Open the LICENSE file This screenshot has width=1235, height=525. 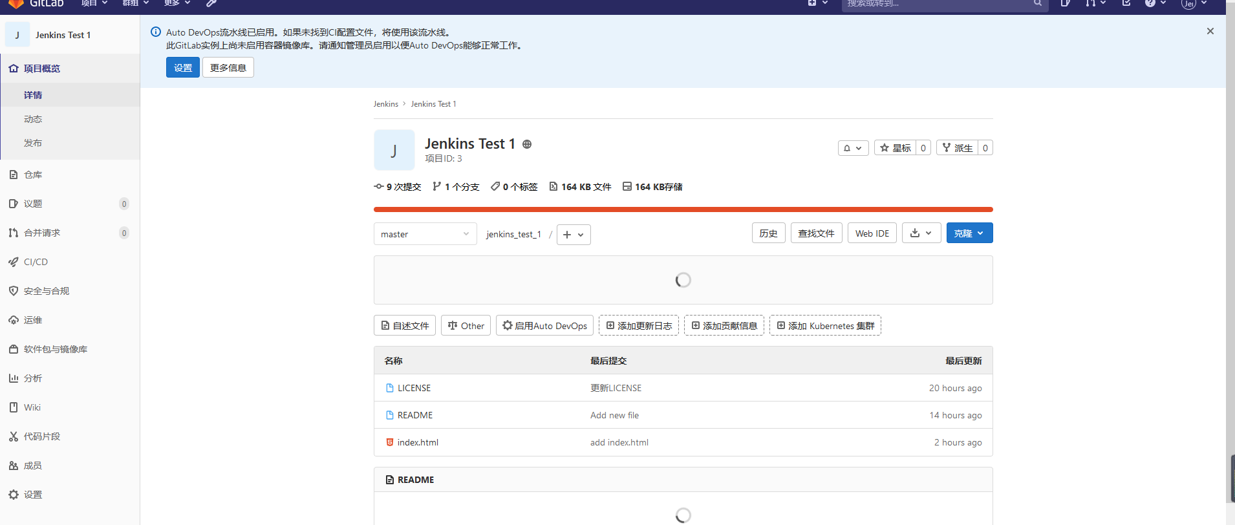414,388
